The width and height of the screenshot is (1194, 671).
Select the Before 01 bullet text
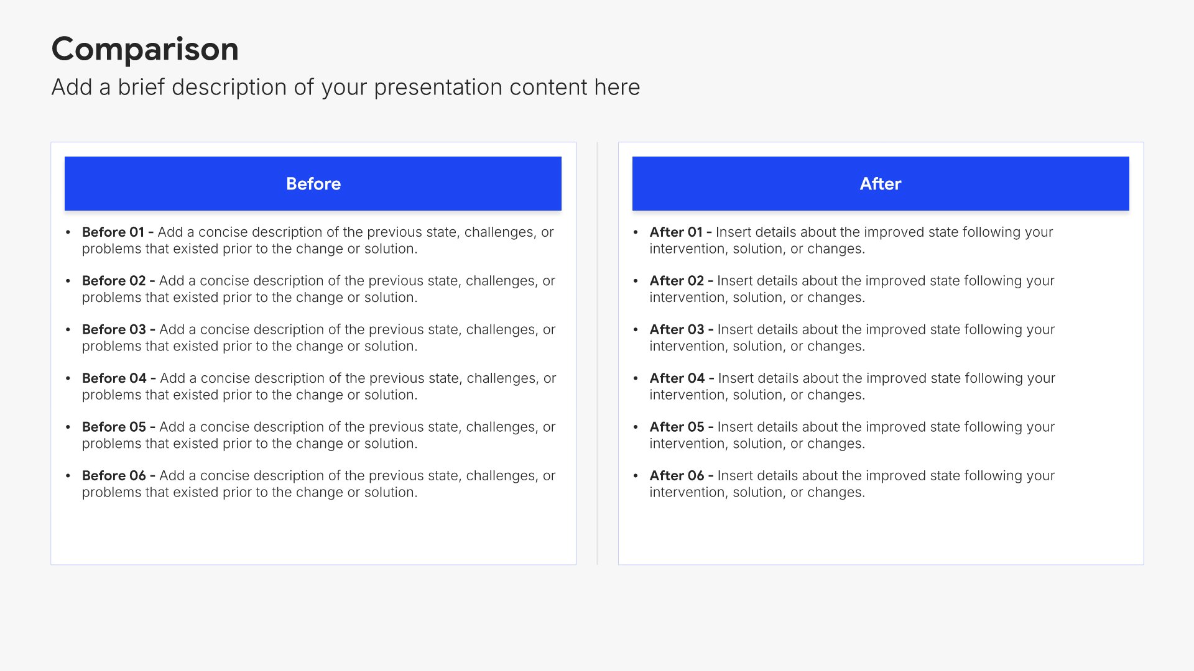tap(317, 240)
